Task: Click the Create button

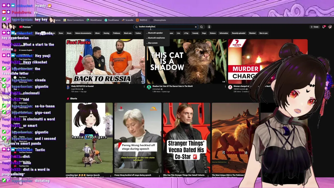Action: pos(314,27)
